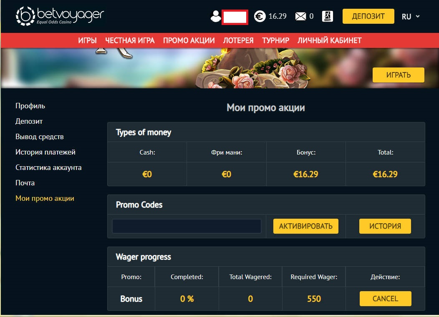Open the Профиль sidebar link
This screenshot has width=439, height=317.
point(30,106)
